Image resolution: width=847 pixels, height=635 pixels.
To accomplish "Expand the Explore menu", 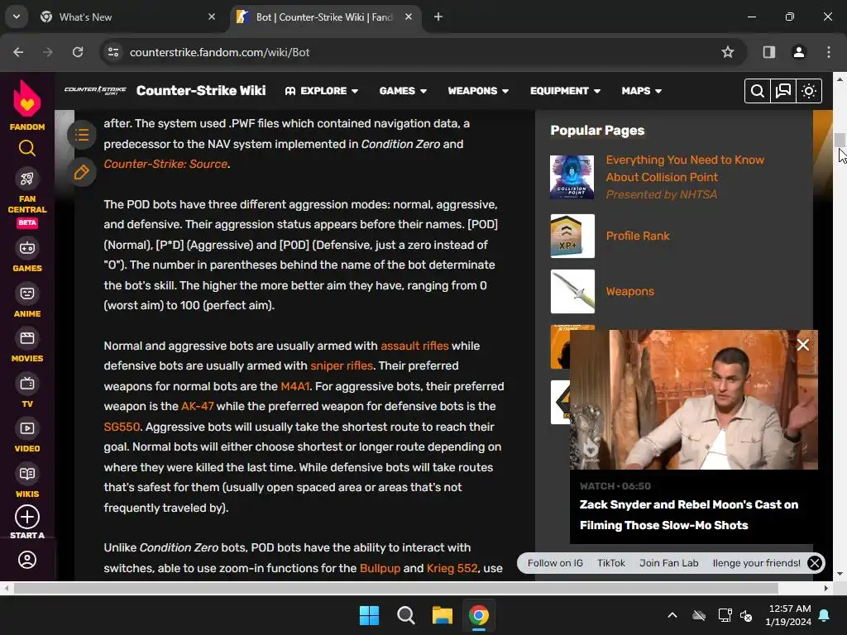I will [x=322, y=91].
